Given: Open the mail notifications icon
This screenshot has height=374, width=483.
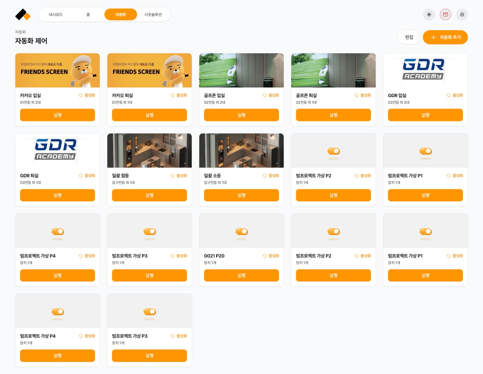Looking at the screenshot, I should point(446,14).
